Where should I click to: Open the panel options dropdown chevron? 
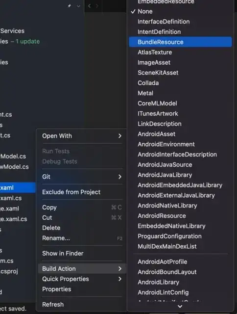click(x=78, y=6)
